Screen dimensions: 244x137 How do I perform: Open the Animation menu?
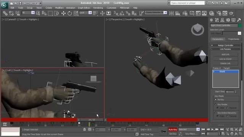point(71,8)
